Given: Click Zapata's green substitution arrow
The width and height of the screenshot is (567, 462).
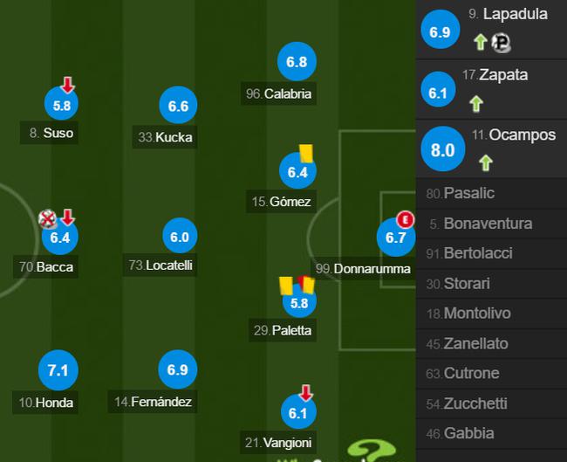Looking at the screenshot, I should 475,103.
